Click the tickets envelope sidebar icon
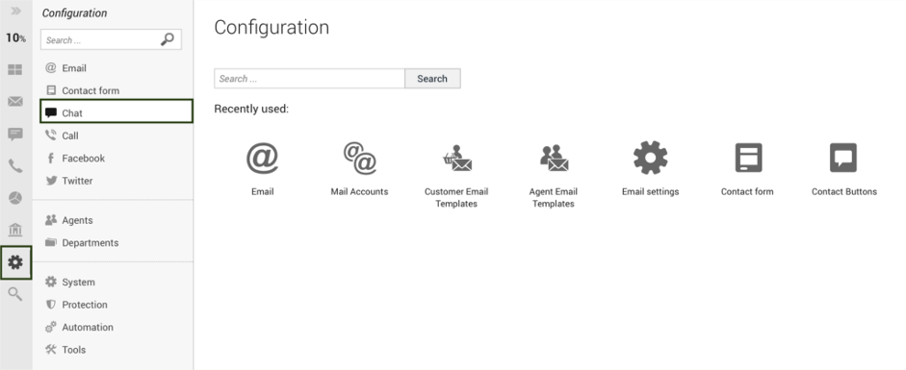 [15, 102]
